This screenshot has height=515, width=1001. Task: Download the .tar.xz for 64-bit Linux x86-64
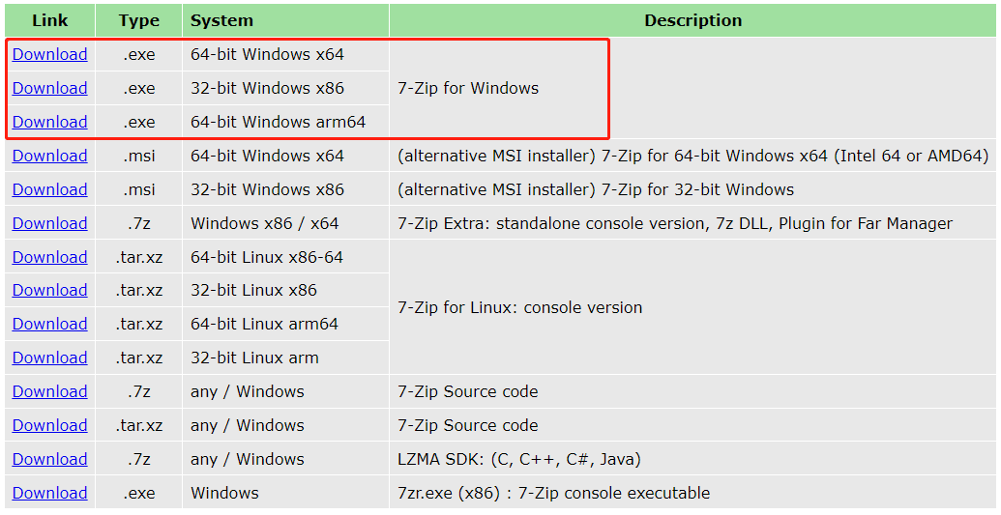[49, 257]
